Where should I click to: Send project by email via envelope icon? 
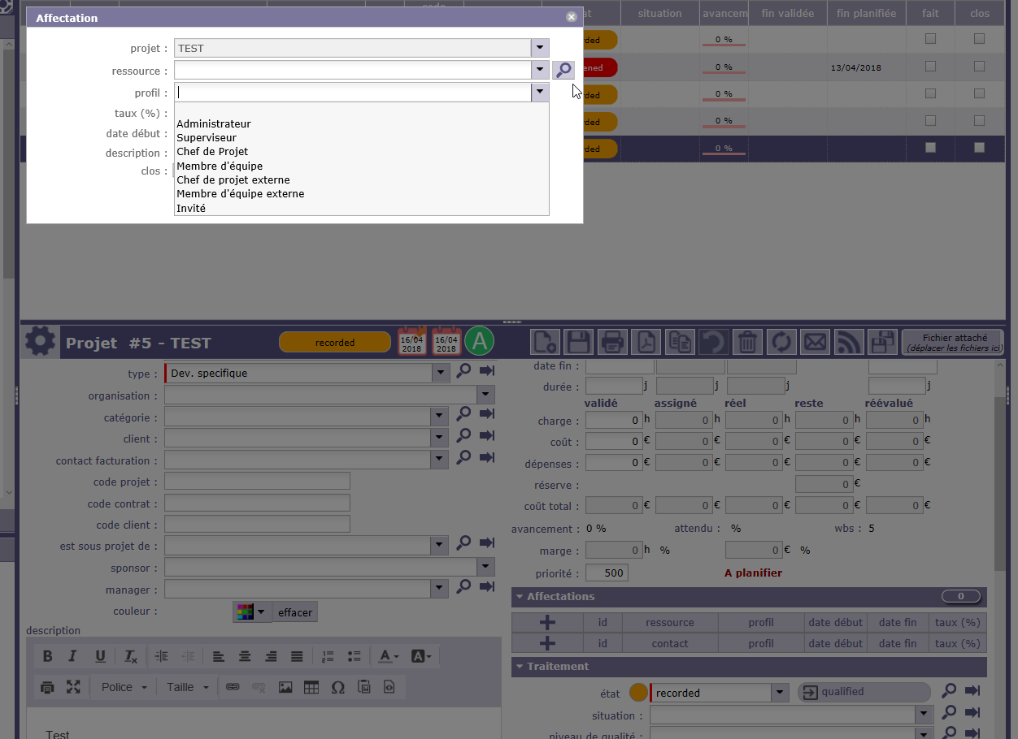pos(815,342)
